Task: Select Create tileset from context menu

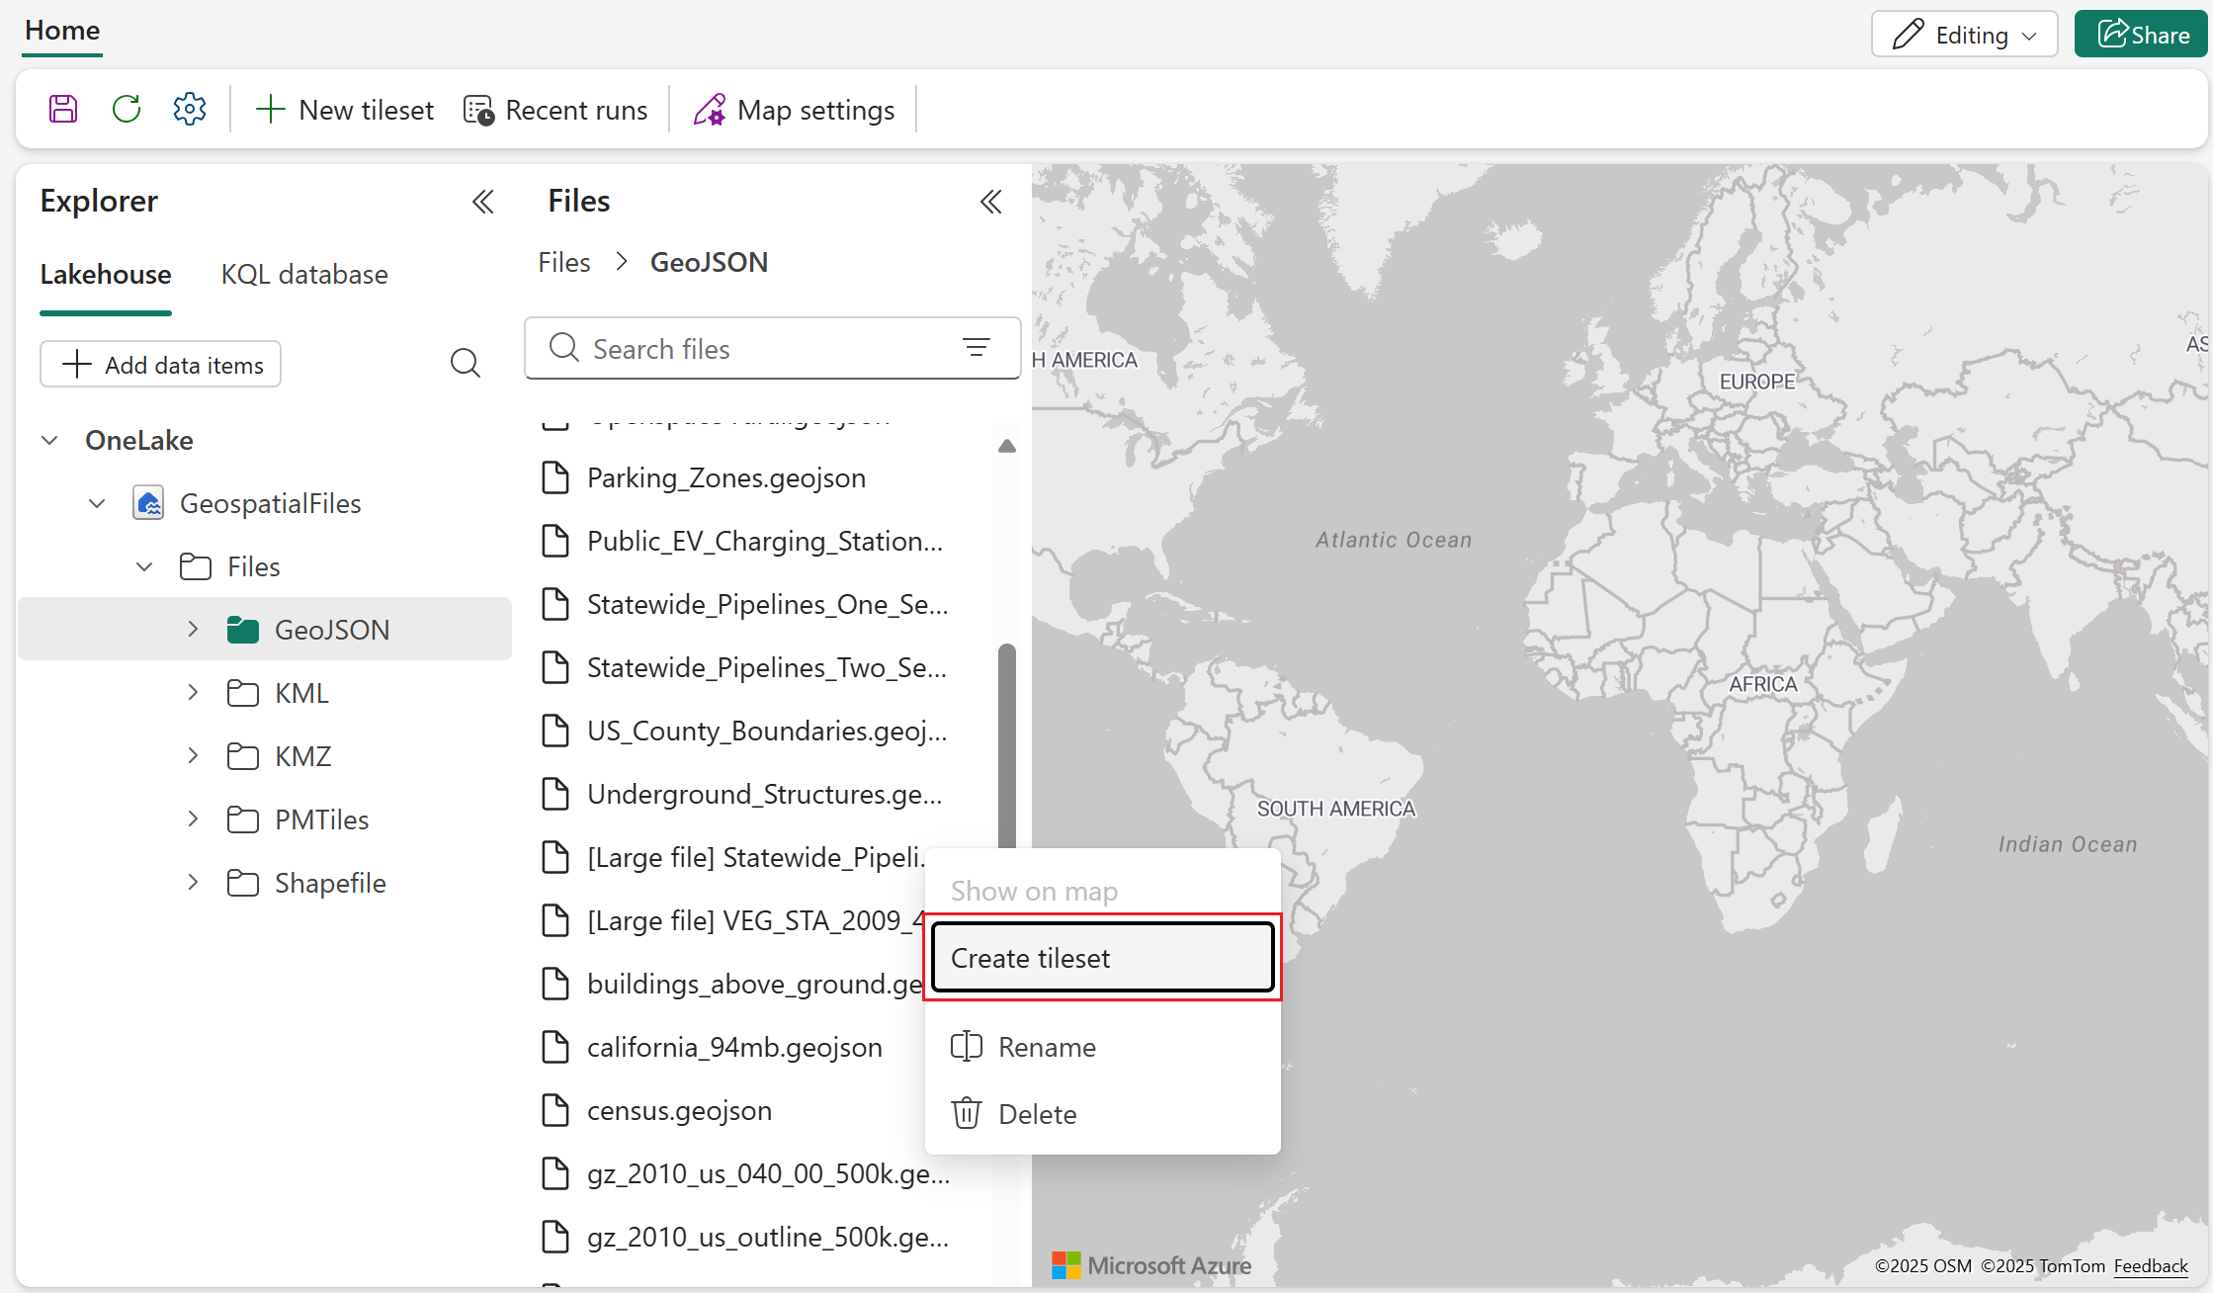Action: [1102, 958]
